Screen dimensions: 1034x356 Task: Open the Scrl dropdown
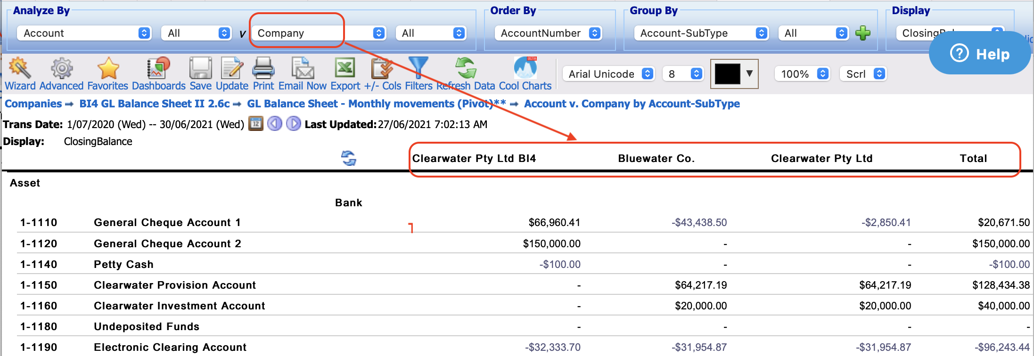(863, 74)
